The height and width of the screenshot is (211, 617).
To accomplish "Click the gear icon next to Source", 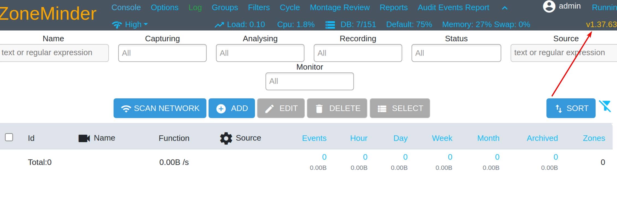I will click(x=226, y=138).
